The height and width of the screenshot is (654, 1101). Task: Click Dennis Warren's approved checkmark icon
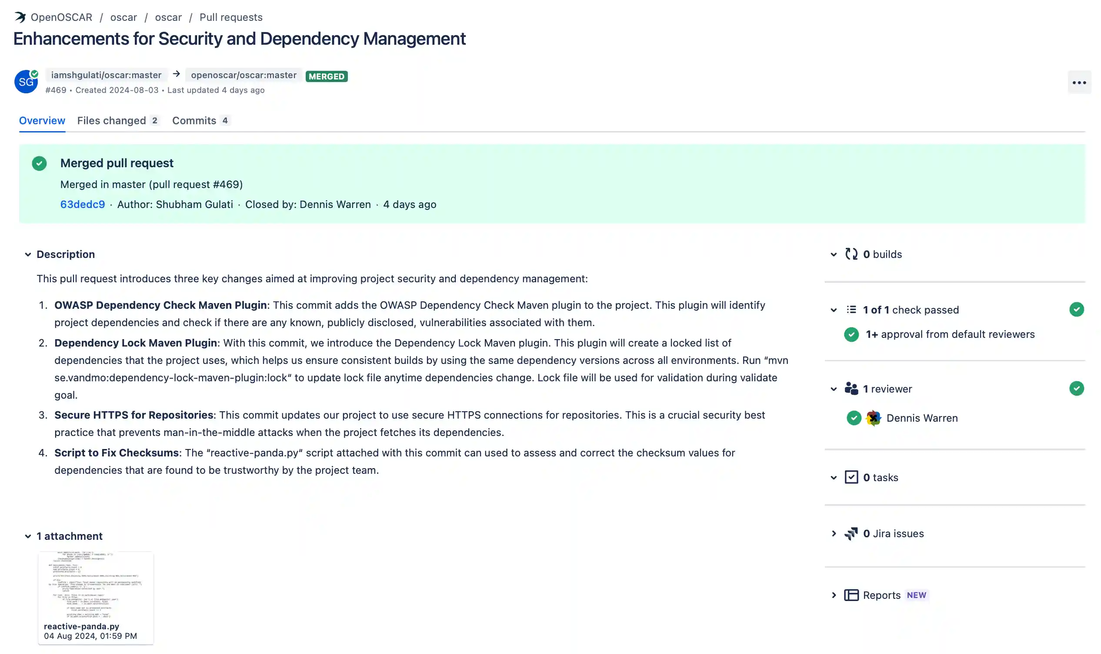tap(854, 418)
